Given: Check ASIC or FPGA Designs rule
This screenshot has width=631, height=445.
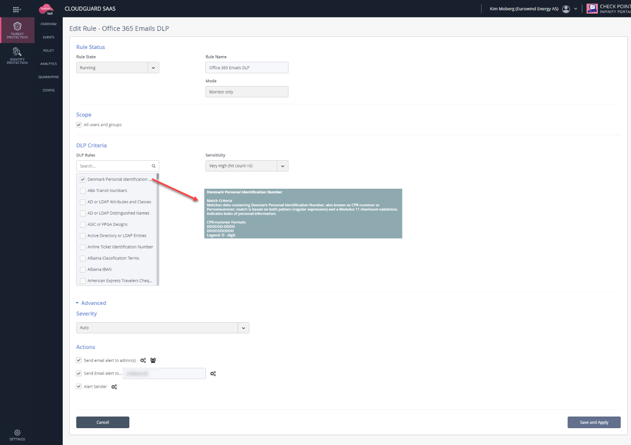Looking at the screenshot, I should [x=83, y=225].
